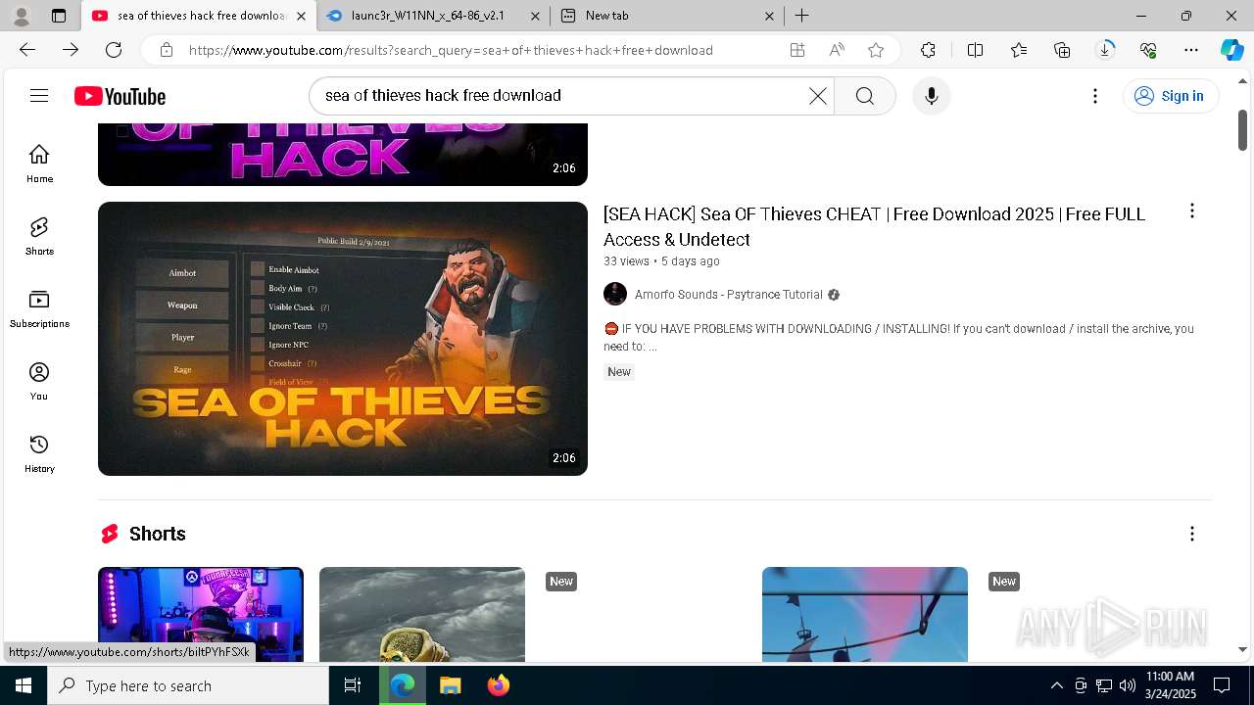Open the app available icon in address bar

pos(797,50)
